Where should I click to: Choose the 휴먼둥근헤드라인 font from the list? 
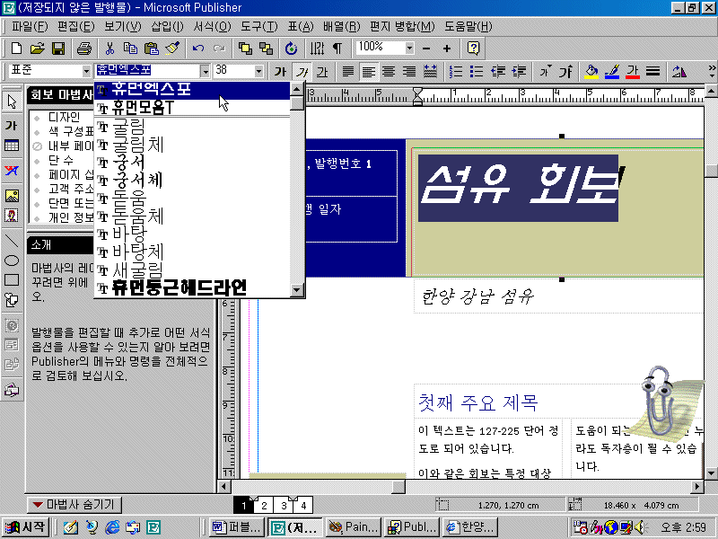click(192, 287)
